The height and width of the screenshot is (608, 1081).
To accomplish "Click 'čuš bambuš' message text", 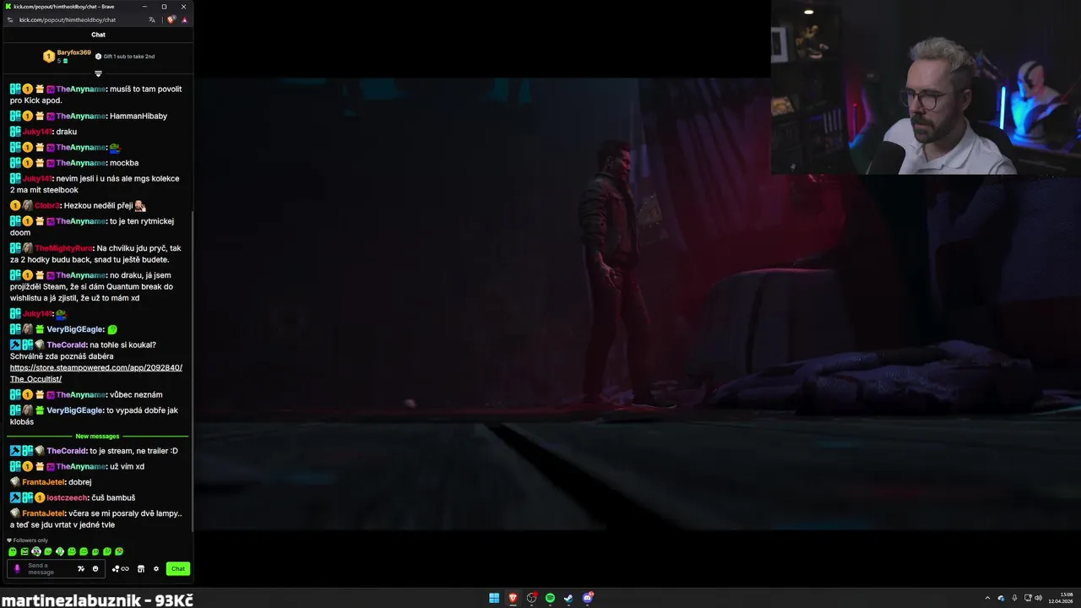I will pyautogui.click(x=113, y=498).
